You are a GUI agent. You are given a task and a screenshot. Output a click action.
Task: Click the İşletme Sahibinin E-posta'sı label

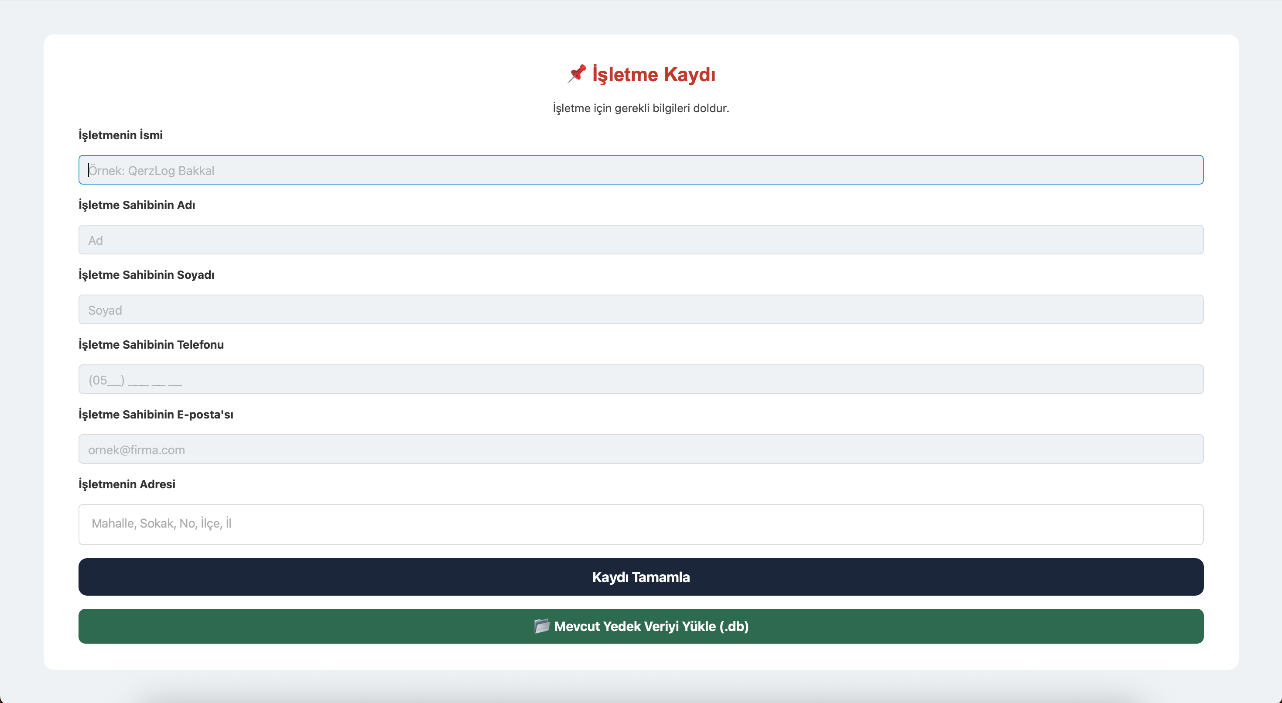coord(156,414)
